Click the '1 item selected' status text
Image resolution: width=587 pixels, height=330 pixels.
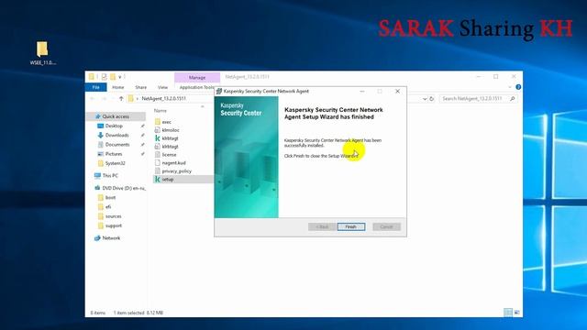[x=128, y=313]
